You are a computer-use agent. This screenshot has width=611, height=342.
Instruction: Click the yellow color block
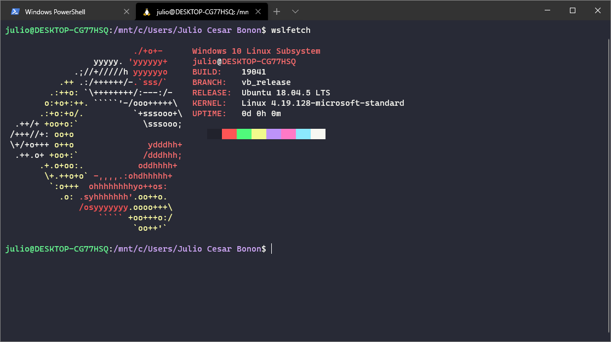pos(259,134)
